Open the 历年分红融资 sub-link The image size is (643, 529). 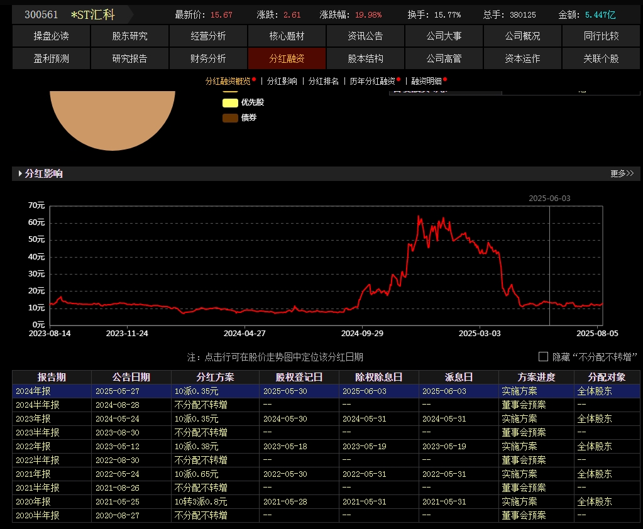pyautogui.click(x=372, y=81)
